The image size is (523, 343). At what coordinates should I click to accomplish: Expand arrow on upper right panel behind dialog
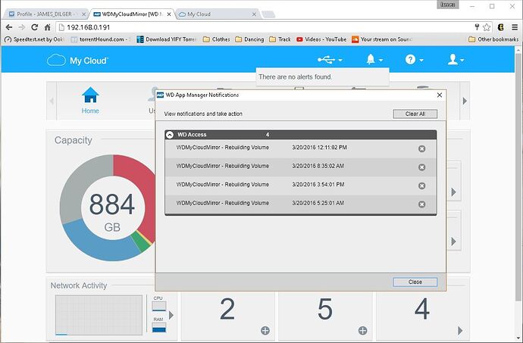point(453,192)
